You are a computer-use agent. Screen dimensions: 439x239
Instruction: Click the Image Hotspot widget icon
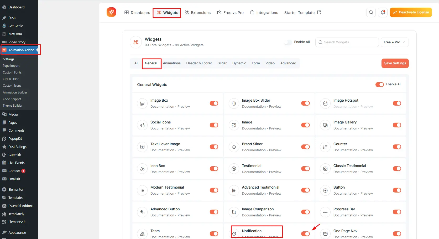coord(325,103)
